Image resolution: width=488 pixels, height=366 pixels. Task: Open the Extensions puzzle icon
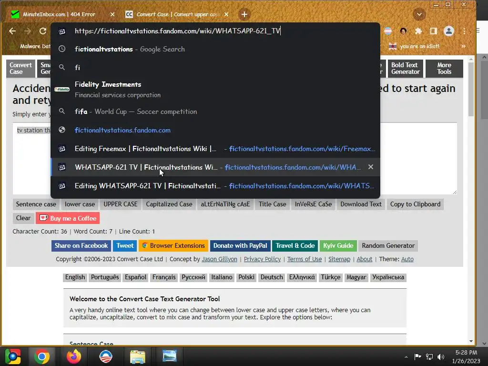coord(418,31)
